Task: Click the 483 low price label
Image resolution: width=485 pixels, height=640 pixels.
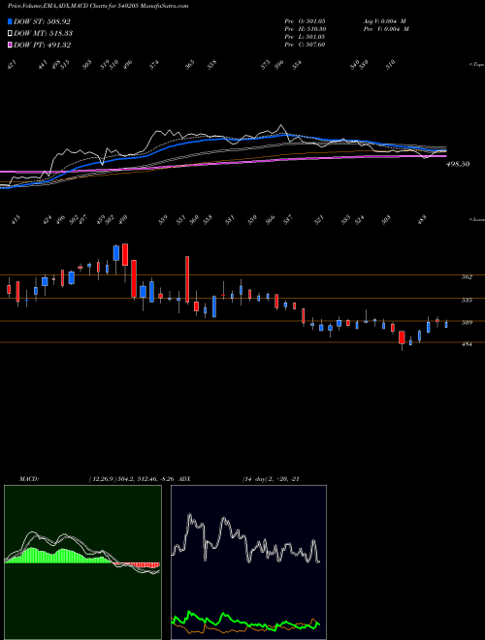Action: [x=423, y=219]
